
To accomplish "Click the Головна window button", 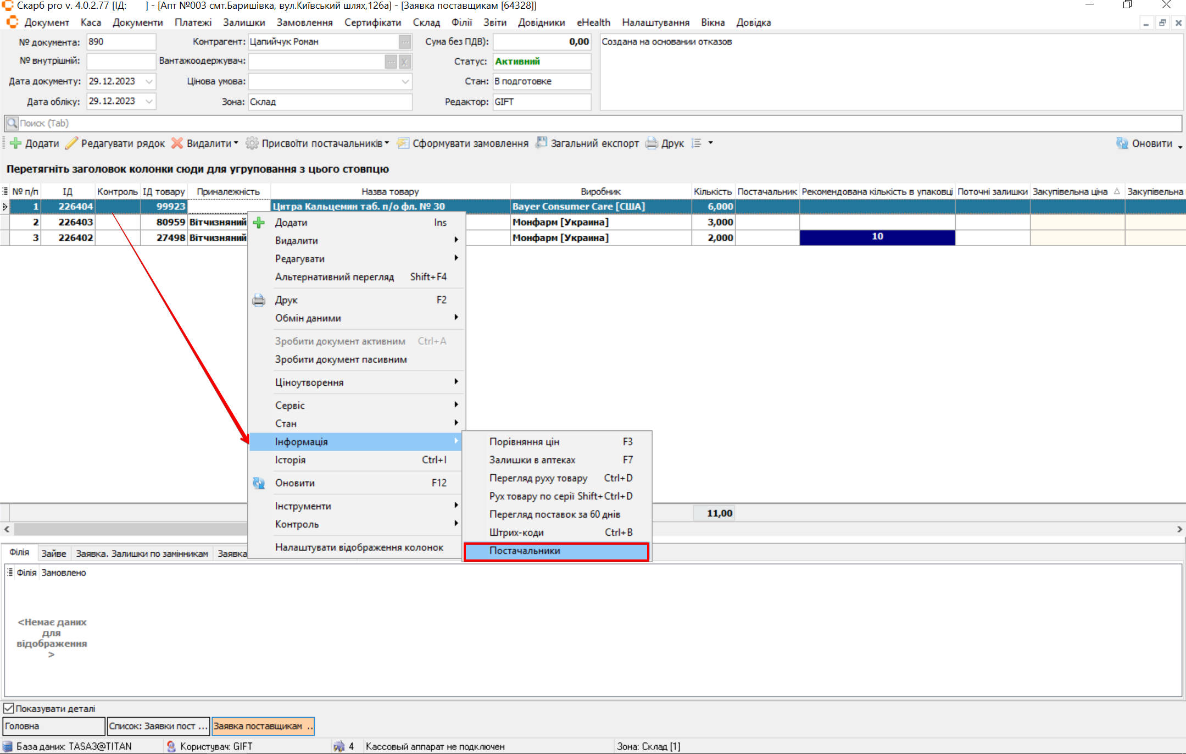I will click(x=53, y=726).
